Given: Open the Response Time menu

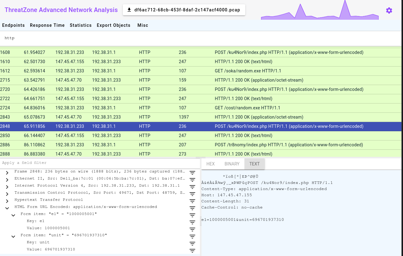Looking at the screenshot, I should tap(47, 25).
